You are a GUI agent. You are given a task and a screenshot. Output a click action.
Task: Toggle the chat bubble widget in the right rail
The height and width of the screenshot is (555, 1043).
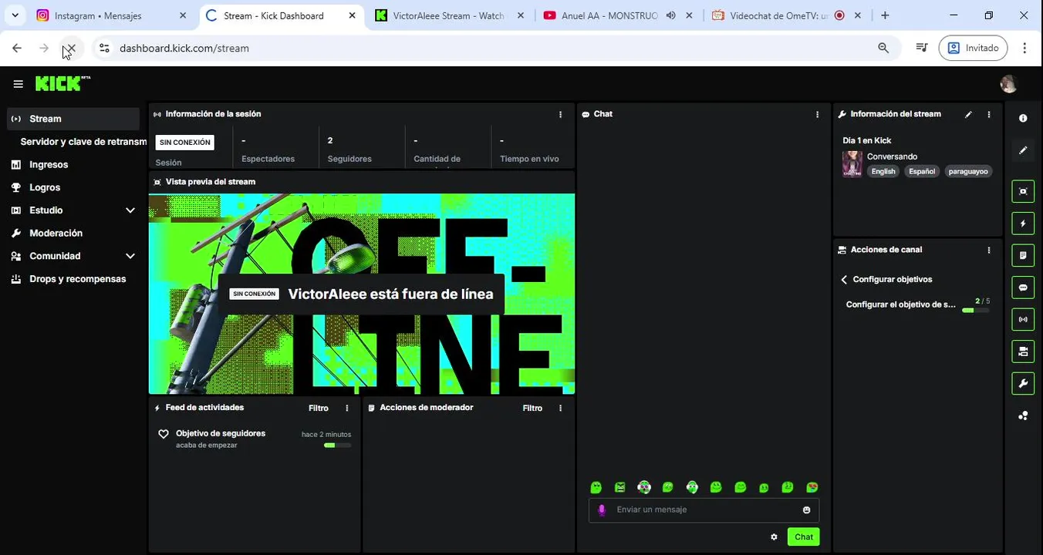pos(1023,288)
